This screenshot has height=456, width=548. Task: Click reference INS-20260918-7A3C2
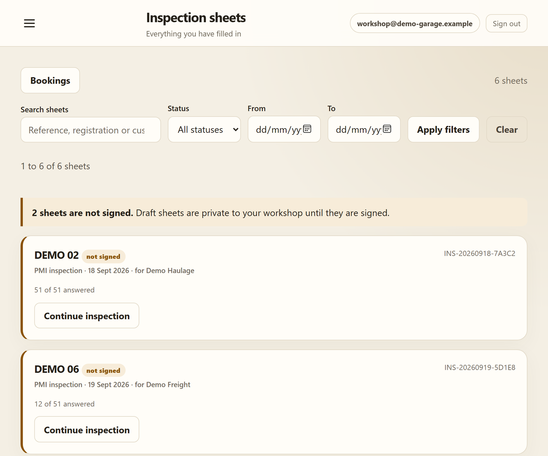click(480, 253)
